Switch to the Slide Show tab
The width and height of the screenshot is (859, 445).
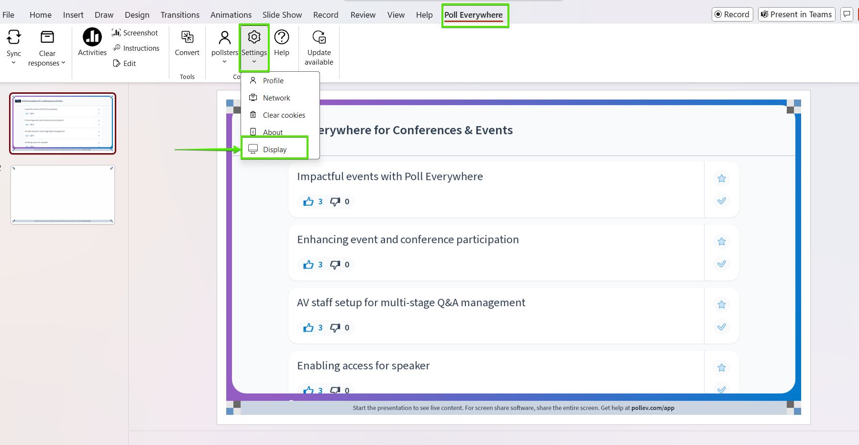(282, 15)
